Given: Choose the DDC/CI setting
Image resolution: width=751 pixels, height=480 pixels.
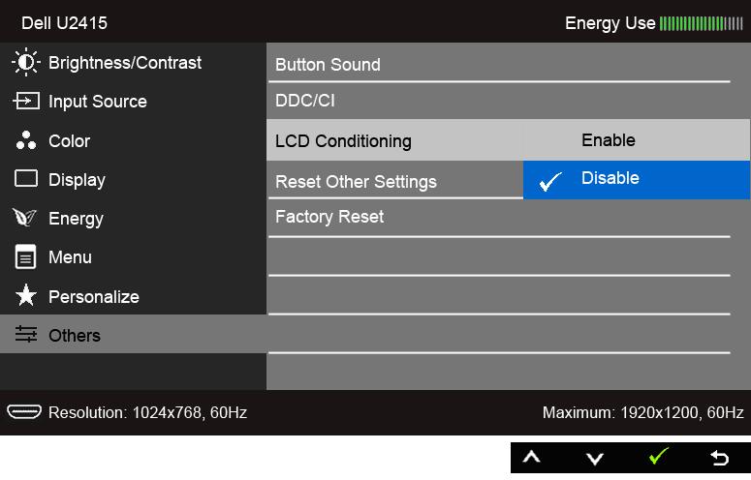Looking at the screenshot, I should (x=499, y=101).
